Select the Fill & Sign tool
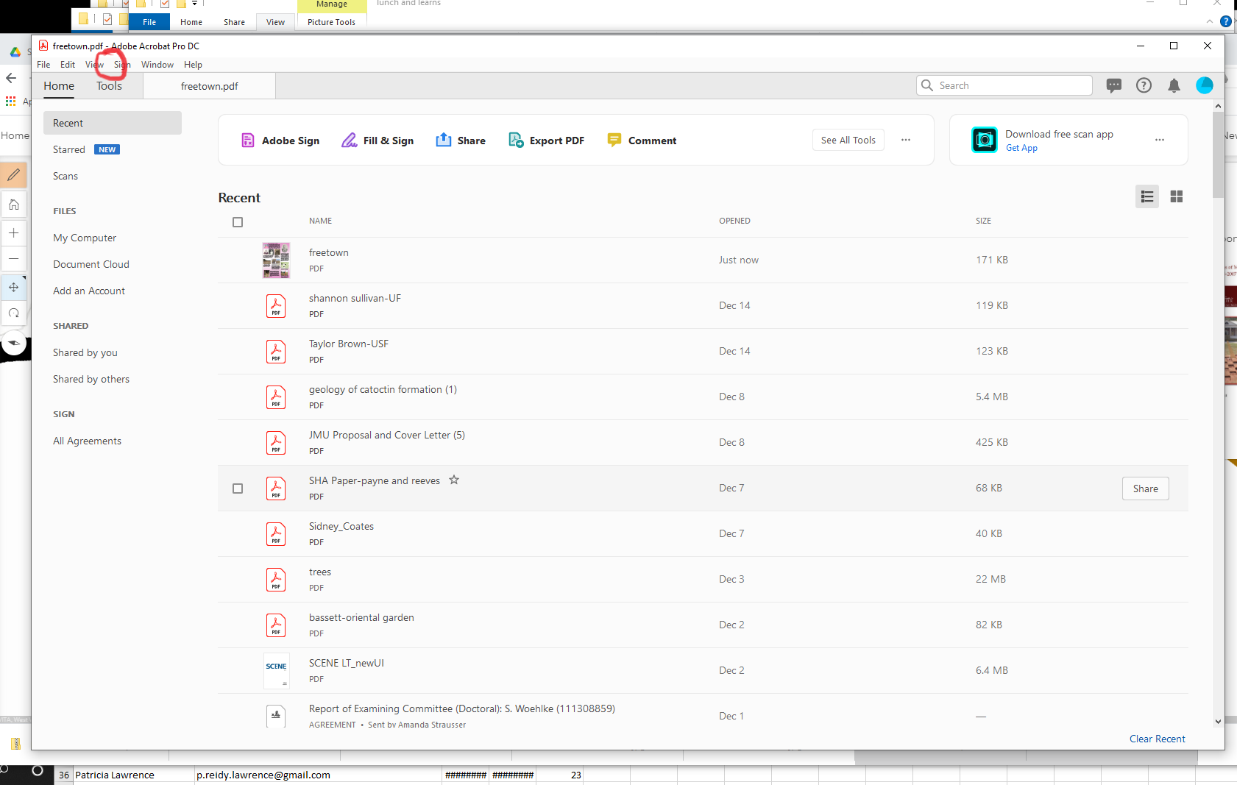This screenshot has width=1237, height=810. (388, 140)
